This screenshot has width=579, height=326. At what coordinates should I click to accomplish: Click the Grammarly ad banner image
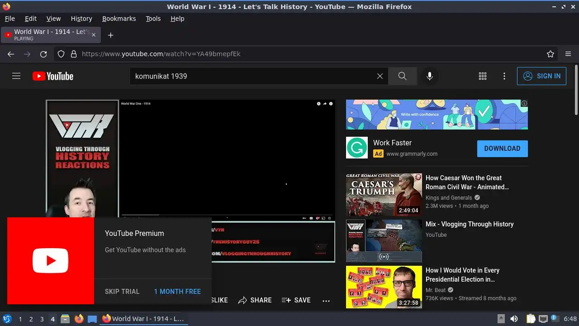[x=437, y=115]
